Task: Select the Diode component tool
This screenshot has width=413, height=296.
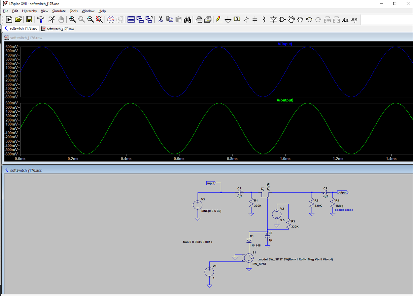Action: (273, 20)
